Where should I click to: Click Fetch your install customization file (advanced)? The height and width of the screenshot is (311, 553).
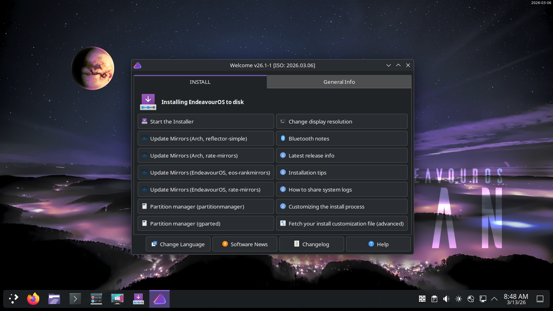[342, 224]
